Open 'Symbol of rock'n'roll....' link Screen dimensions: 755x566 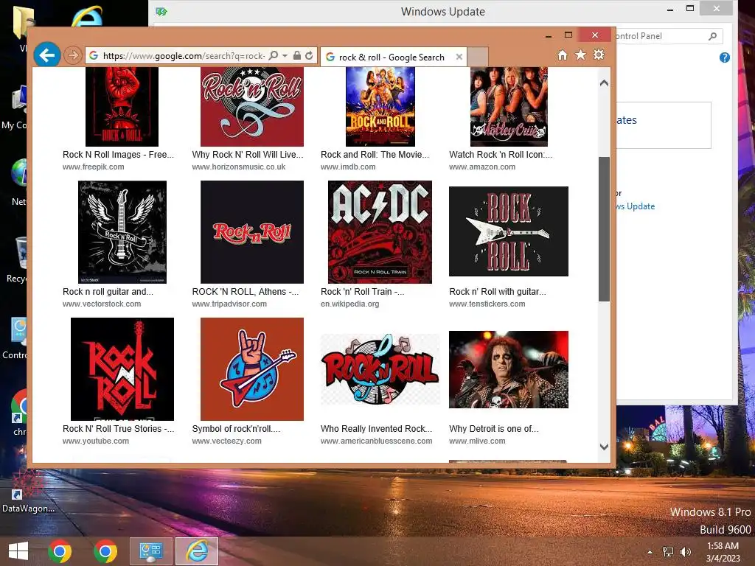tap(236, 429)
